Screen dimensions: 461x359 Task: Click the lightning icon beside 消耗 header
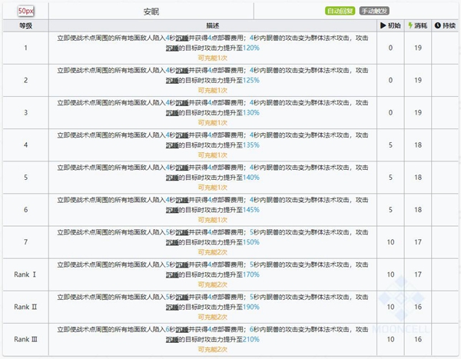(x=410, y=25)
